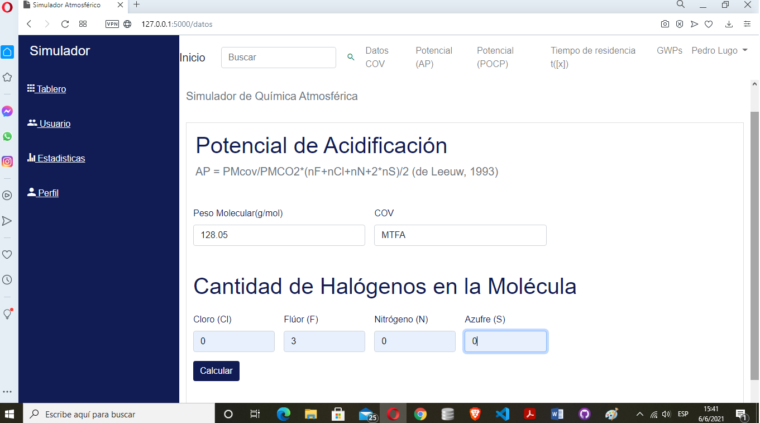Open Instagram in Opera sidebar
Viewport: 760px width, 423px height.
(7, 161)
